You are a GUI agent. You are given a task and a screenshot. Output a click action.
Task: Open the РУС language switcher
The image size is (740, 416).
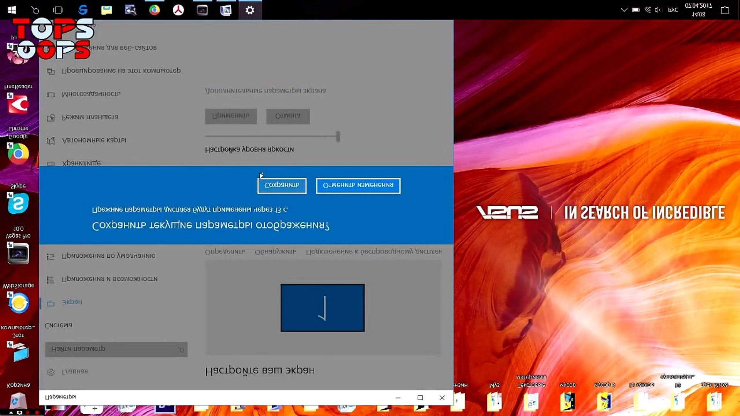pyautogui.click(x=673, y=10)
